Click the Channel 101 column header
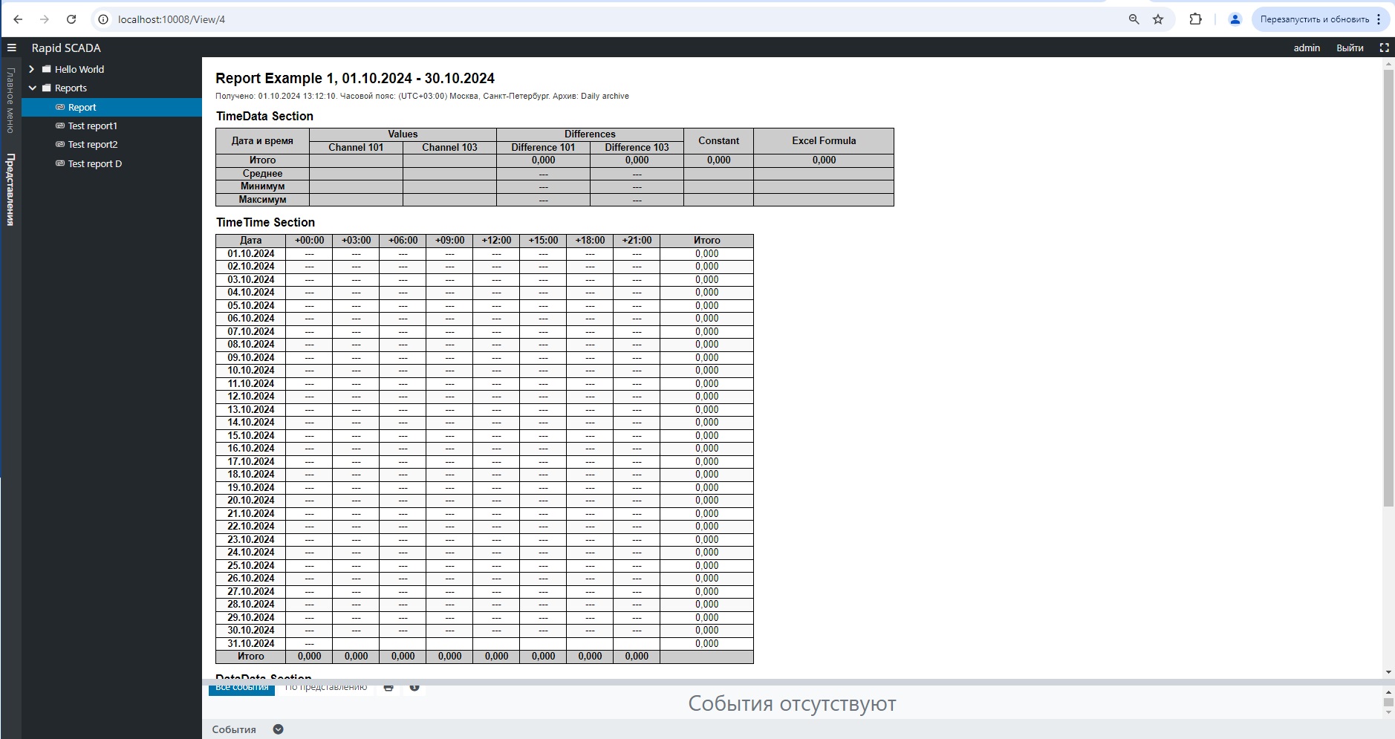1395x739 pixels. 356,147
